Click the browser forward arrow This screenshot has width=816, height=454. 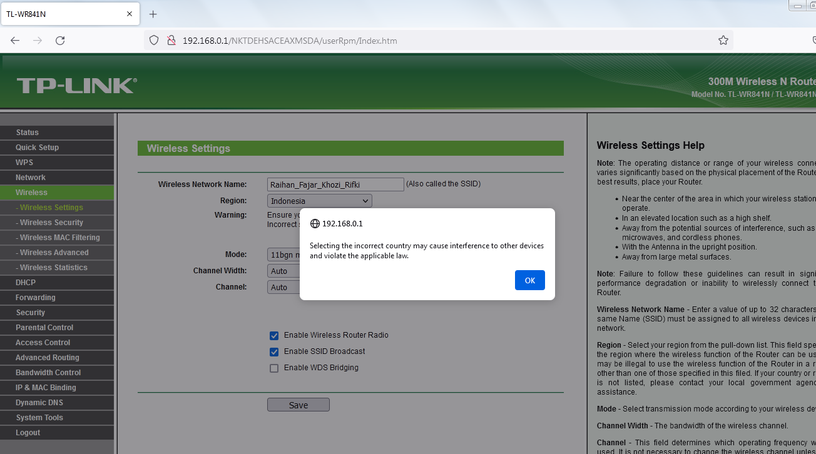(38, 41)
